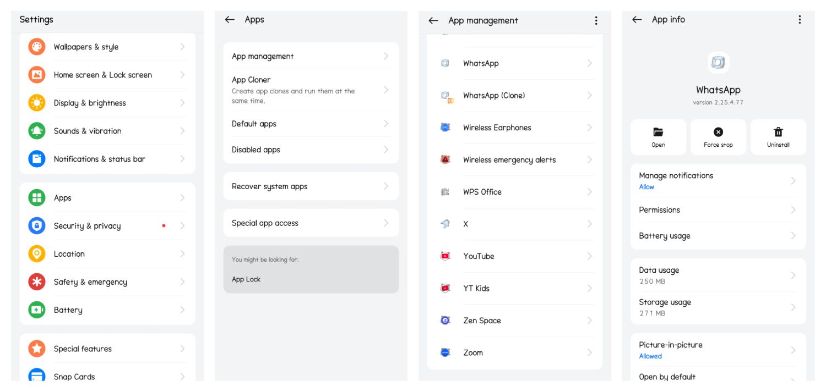Tap the Wallpapers & style palette icon
Viewport: 826px width, 392px height.
(37, 47)
